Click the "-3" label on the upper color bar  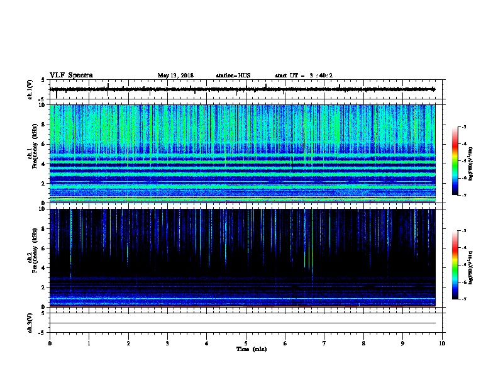click(x=463, y=127)
